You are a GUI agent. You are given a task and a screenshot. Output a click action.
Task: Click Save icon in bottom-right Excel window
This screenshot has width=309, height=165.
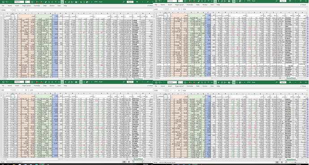point(156,82)
